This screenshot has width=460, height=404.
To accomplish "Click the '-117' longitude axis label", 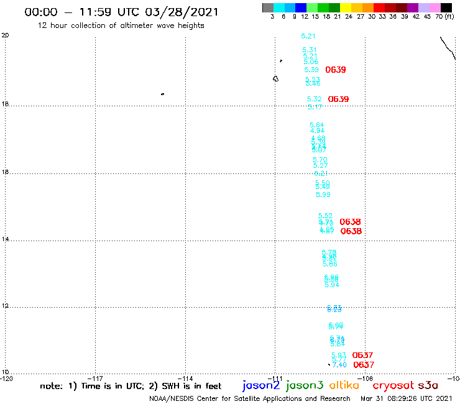I will click(95, 379).
